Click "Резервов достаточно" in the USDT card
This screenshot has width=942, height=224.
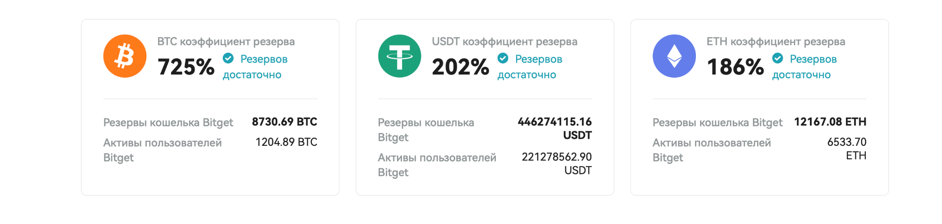[530, 67]
